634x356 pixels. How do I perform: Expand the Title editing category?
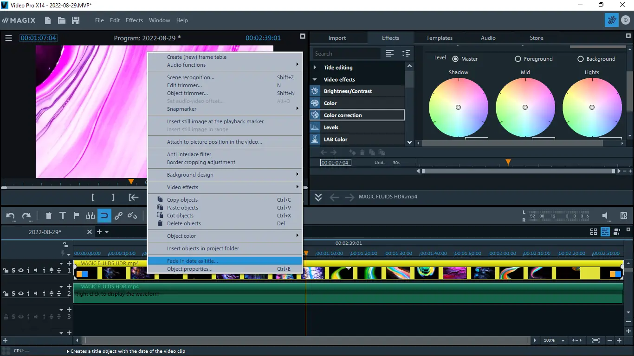(x=315, y=68)
